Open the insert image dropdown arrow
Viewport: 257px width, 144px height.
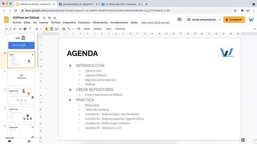59,29
